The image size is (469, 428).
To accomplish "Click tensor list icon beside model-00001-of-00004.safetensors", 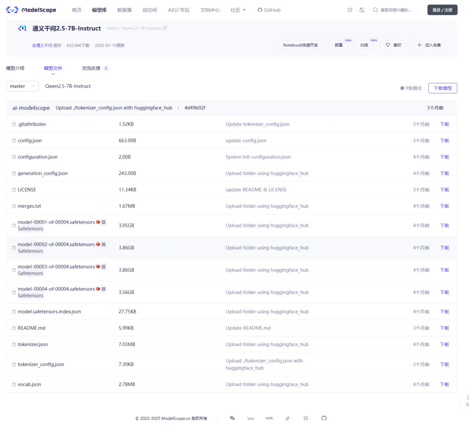I will 103,222.
